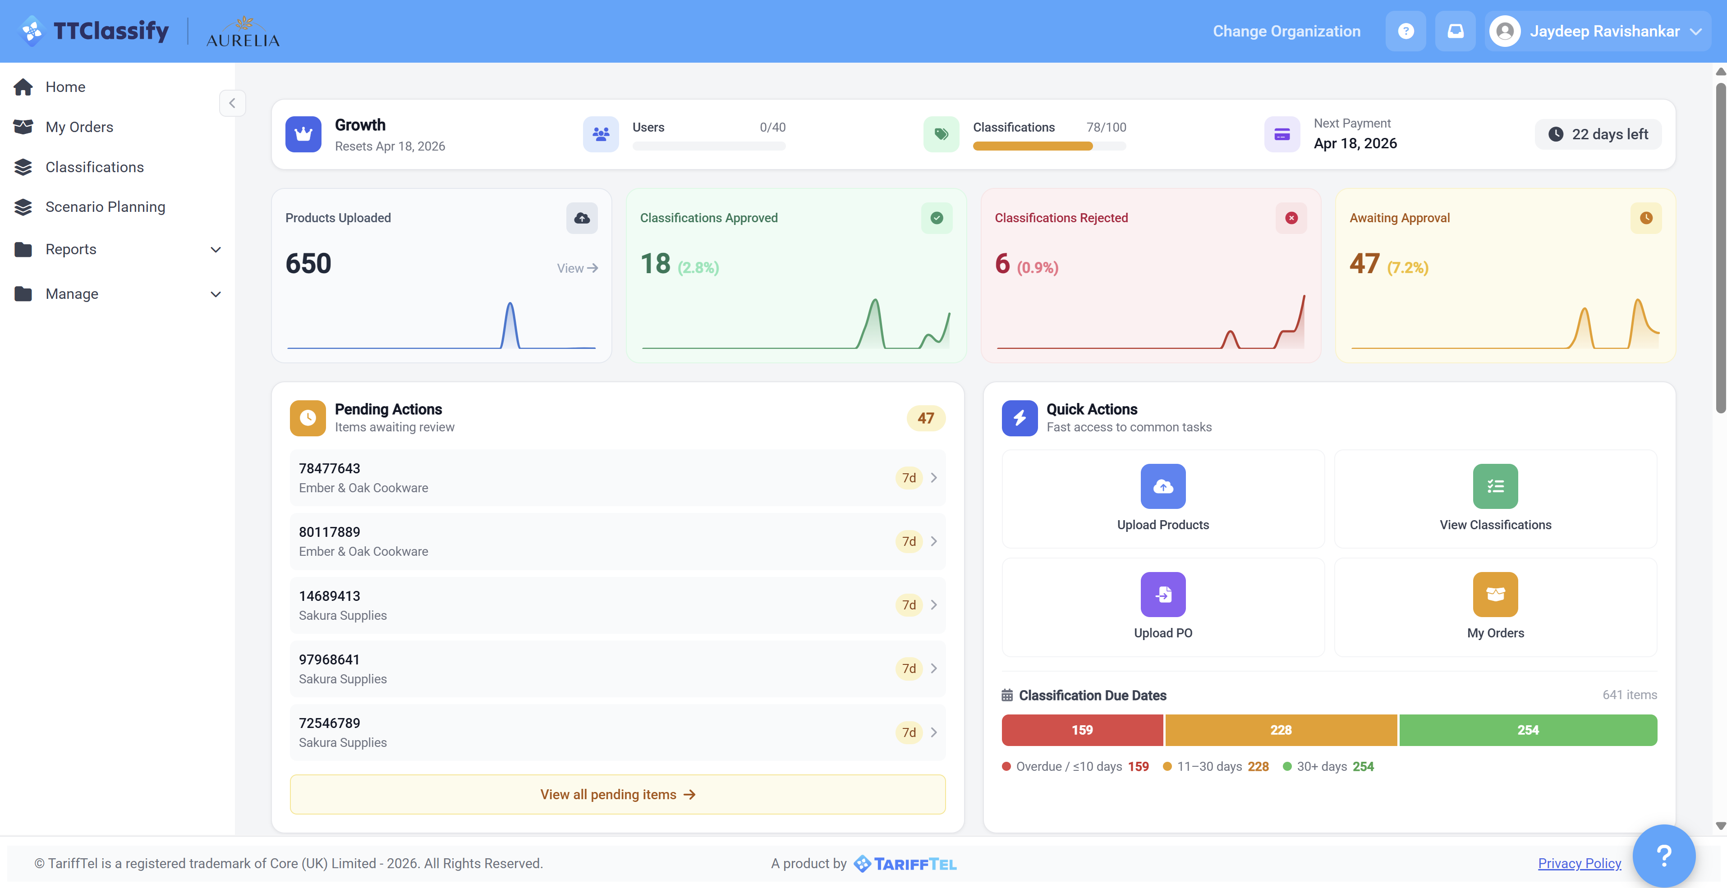Open Scenario Planning from the sidebar
1727x888 pixels.
coord(105,206)
